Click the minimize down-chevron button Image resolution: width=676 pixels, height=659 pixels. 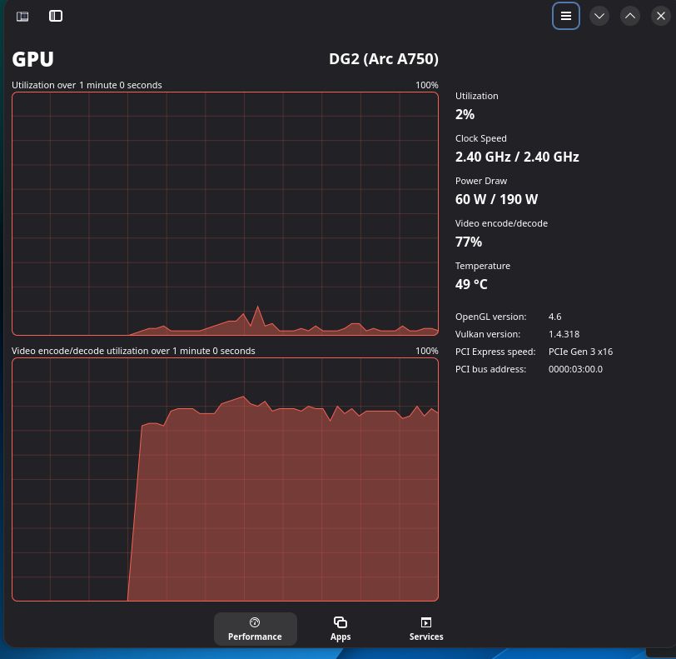coord(599,15)
